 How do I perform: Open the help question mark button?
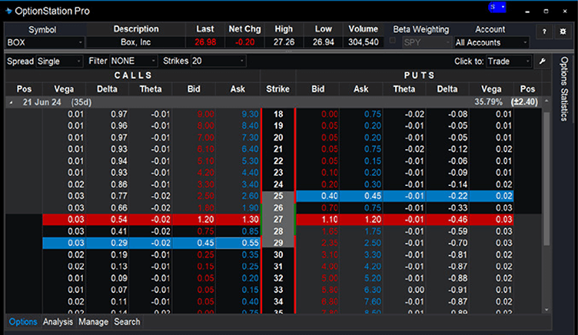(544, 32)
